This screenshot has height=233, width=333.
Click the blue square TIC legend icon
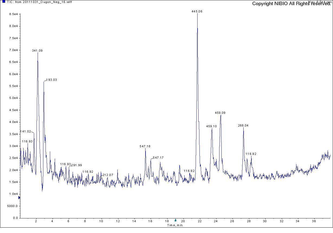[4, 2]
